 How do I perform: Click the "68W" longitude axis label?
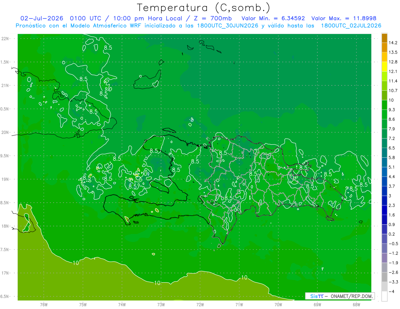click(356, 305)
